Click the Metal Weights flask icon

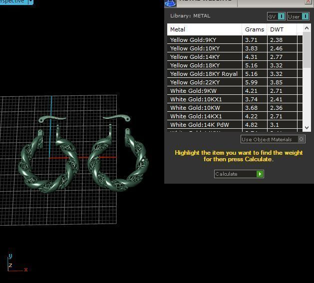(x=170, y=3)
